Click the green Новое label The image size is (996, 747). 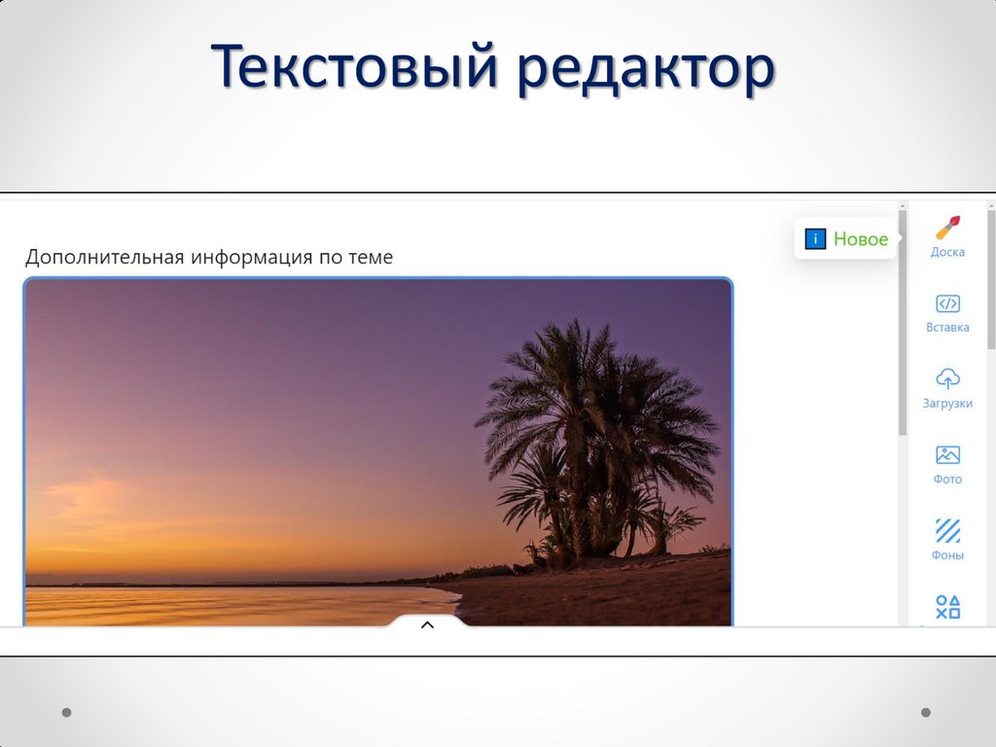861,239
